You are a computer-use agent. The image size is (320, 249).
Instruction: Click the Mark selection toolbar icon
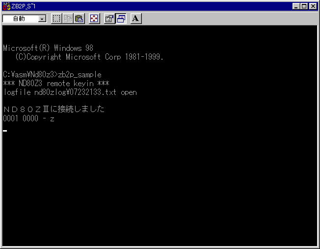(x=56, y=19)
